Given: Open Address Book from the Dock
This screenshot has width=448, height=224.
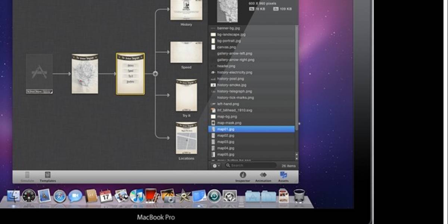Looking at the screenshot, I should (x=91, y=196).
